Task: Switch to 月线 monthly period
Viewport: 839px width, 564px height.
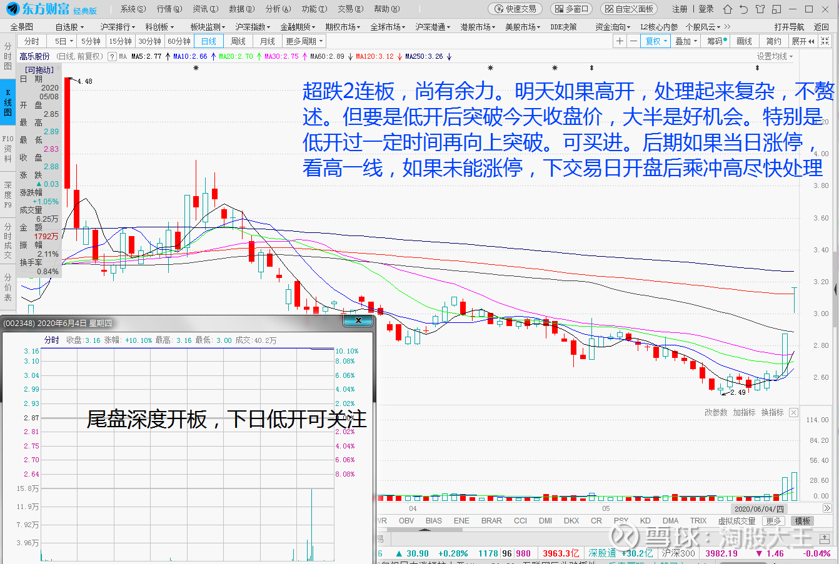Action: coord(268,41)
